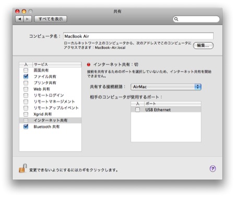Enable the Web 共有 checkbox

pos(26,89)
